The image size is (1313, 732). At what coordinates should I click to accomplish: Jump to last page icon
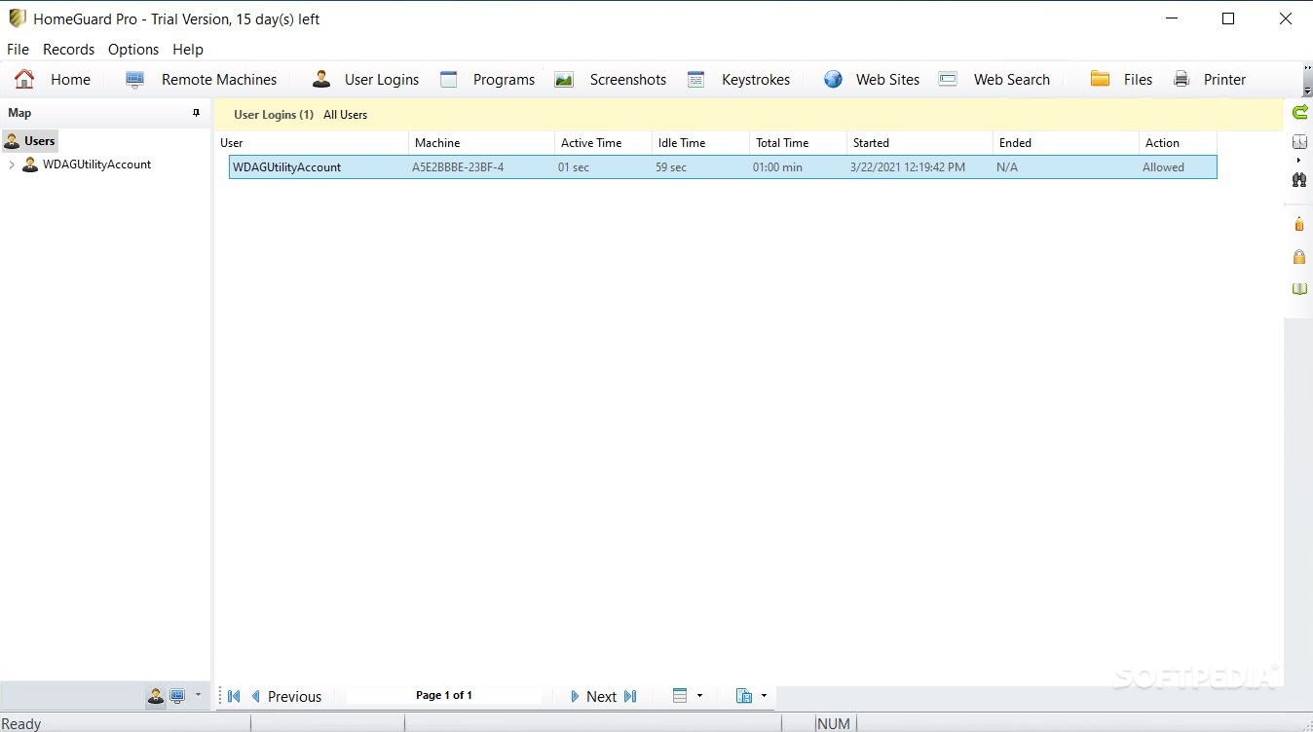pos(630,696)
